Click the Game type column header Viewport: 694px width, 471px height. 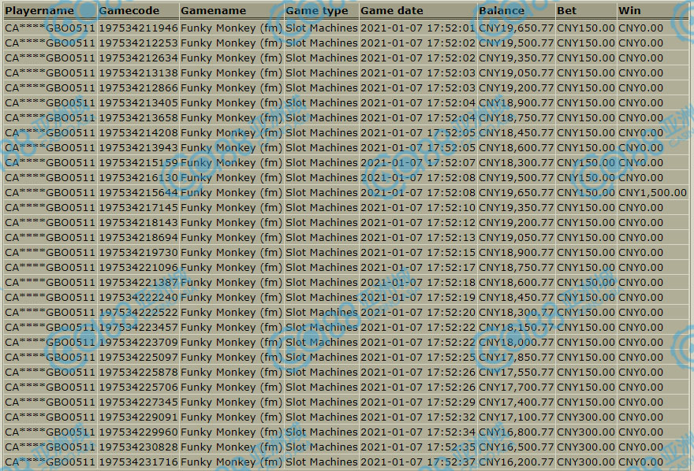point(316,10)
